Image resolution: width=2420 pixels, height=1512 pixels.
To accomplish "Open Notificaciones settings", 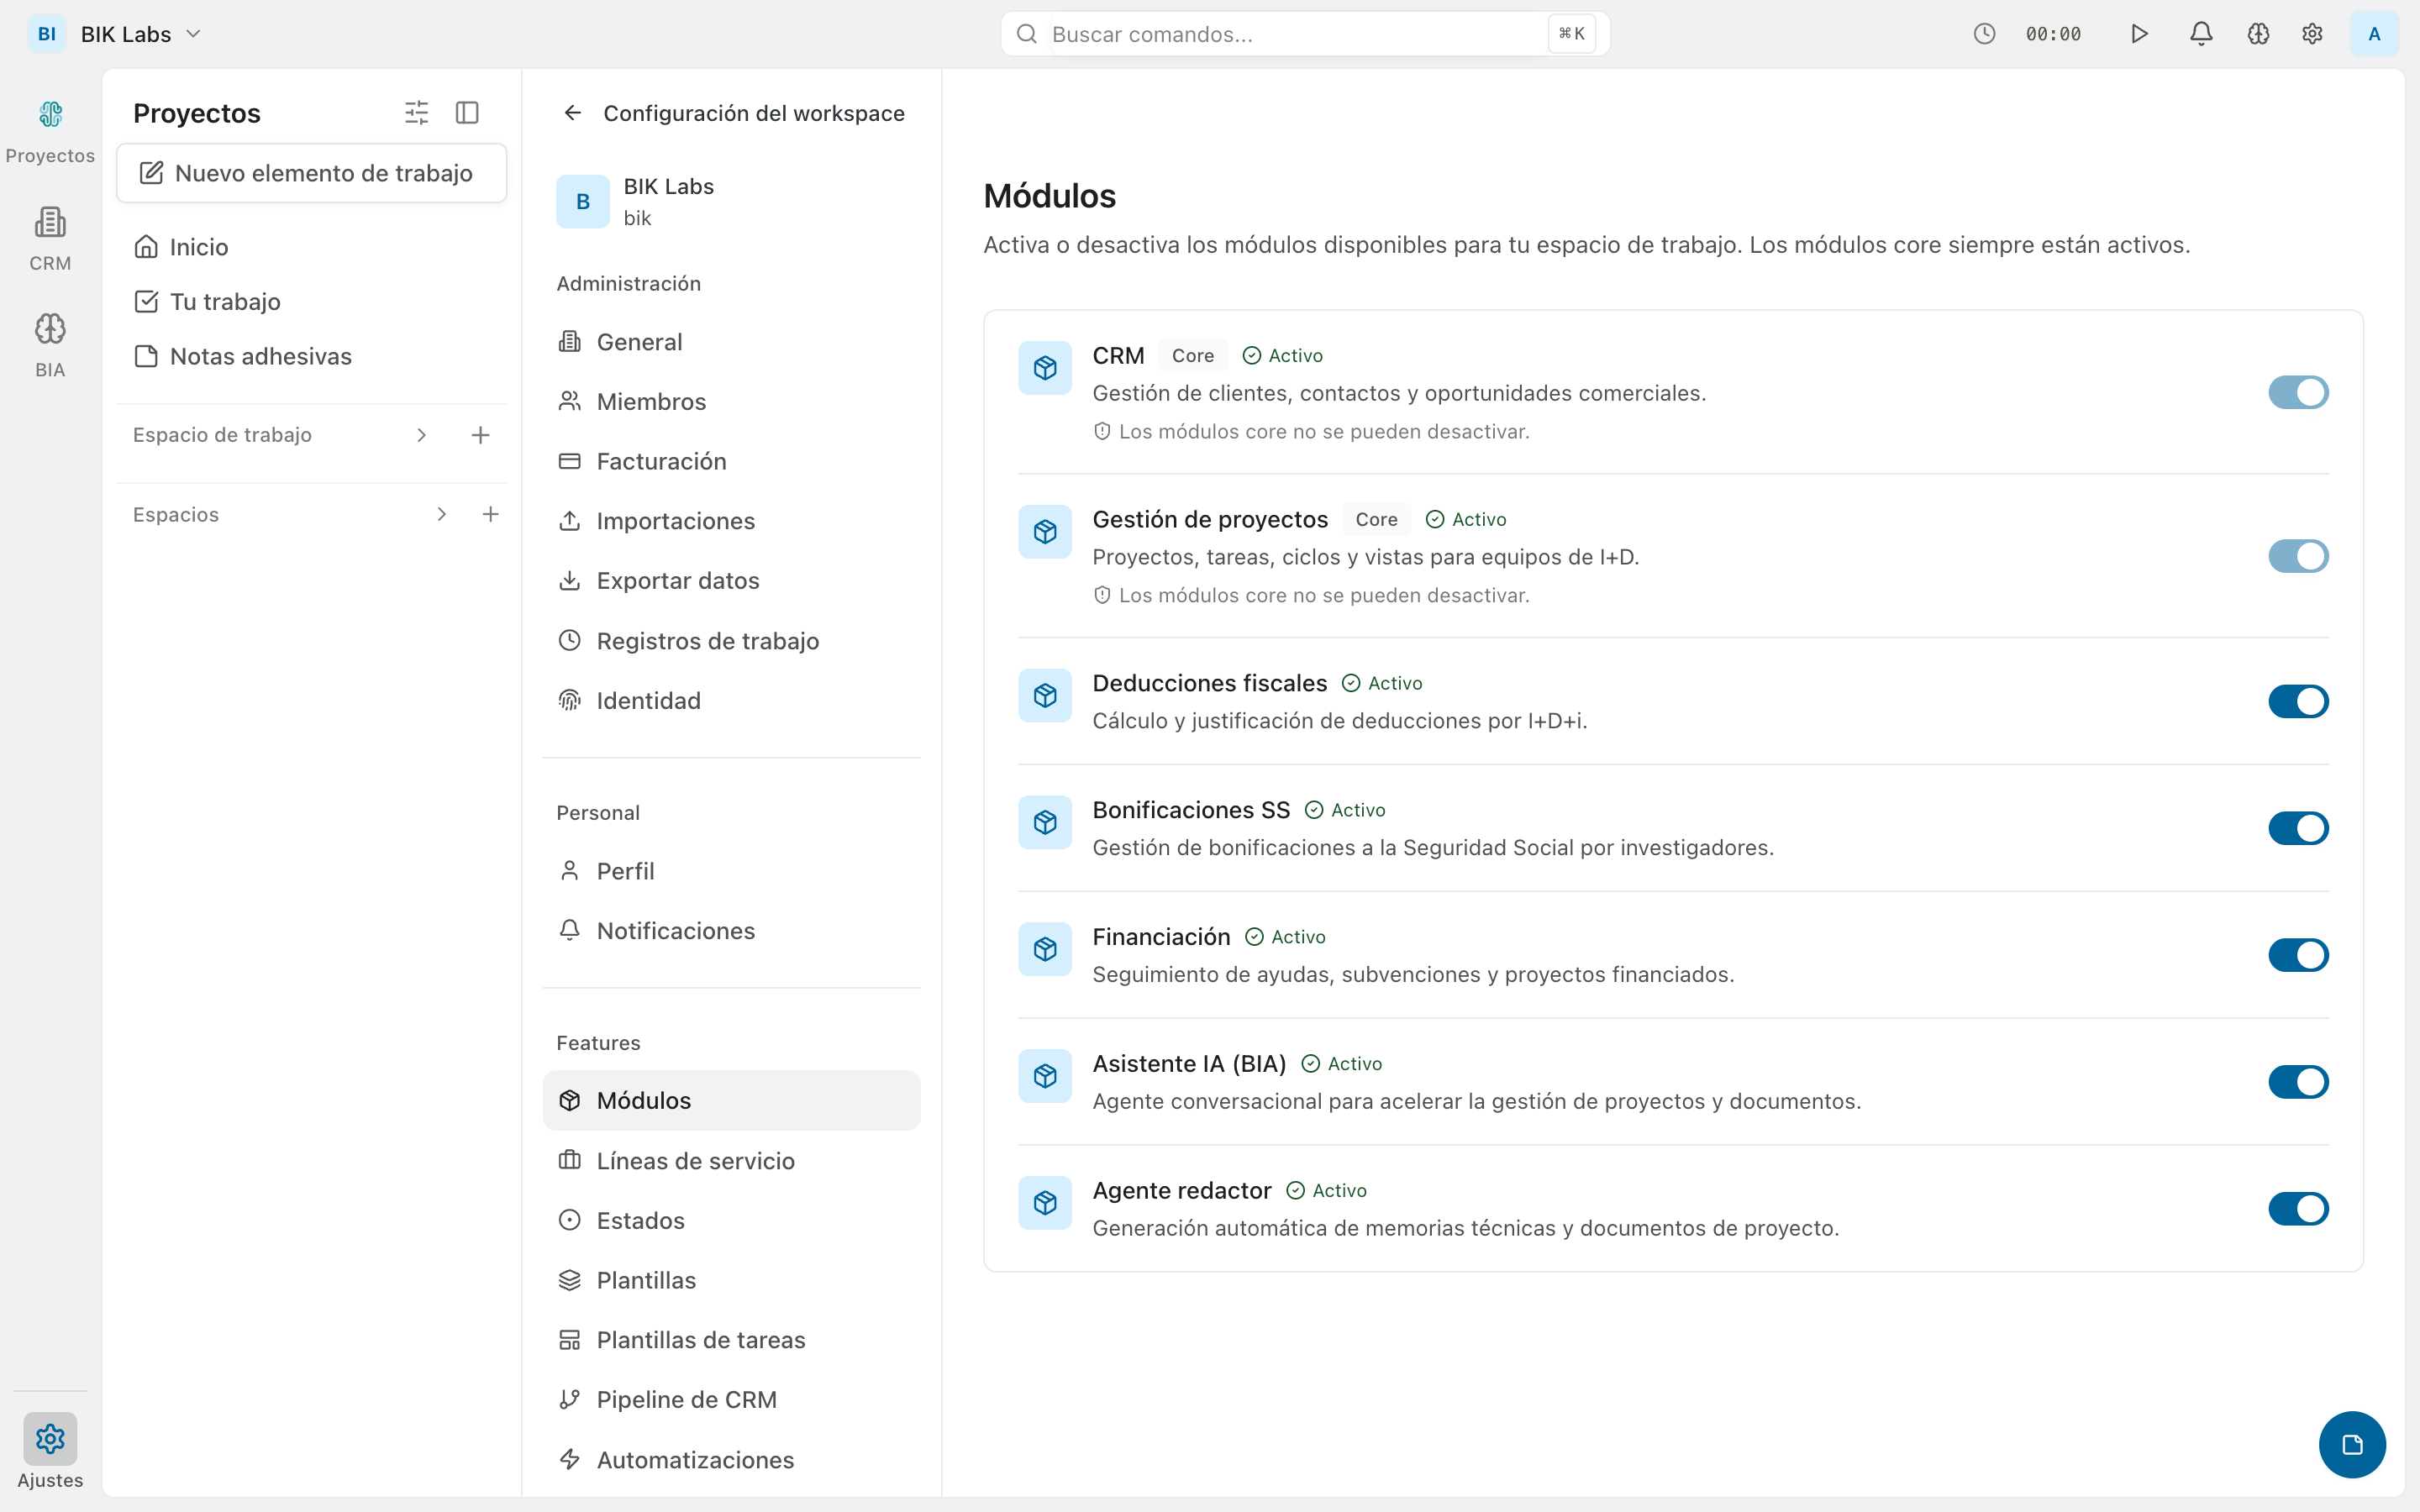I will (x=731, y=931).
